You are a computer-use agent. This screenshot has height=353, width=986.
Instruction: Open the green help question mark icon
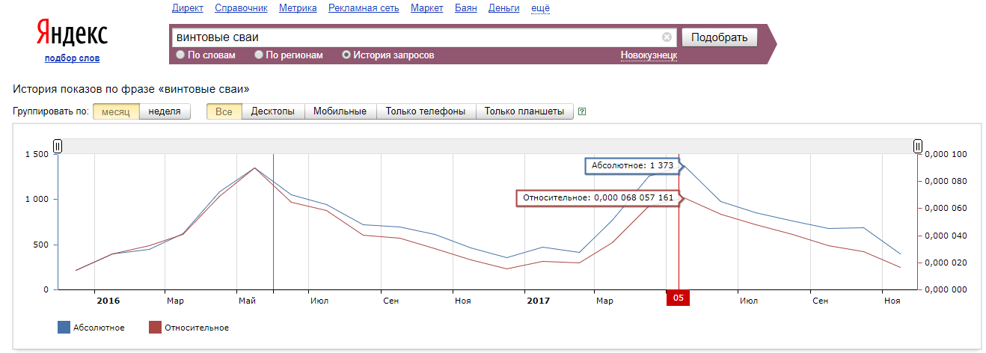coord(582,111)
